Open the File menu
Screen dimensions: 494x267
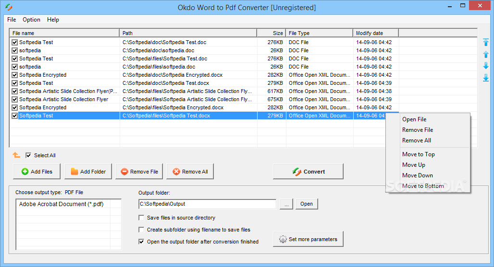click(x=12, y=20)
